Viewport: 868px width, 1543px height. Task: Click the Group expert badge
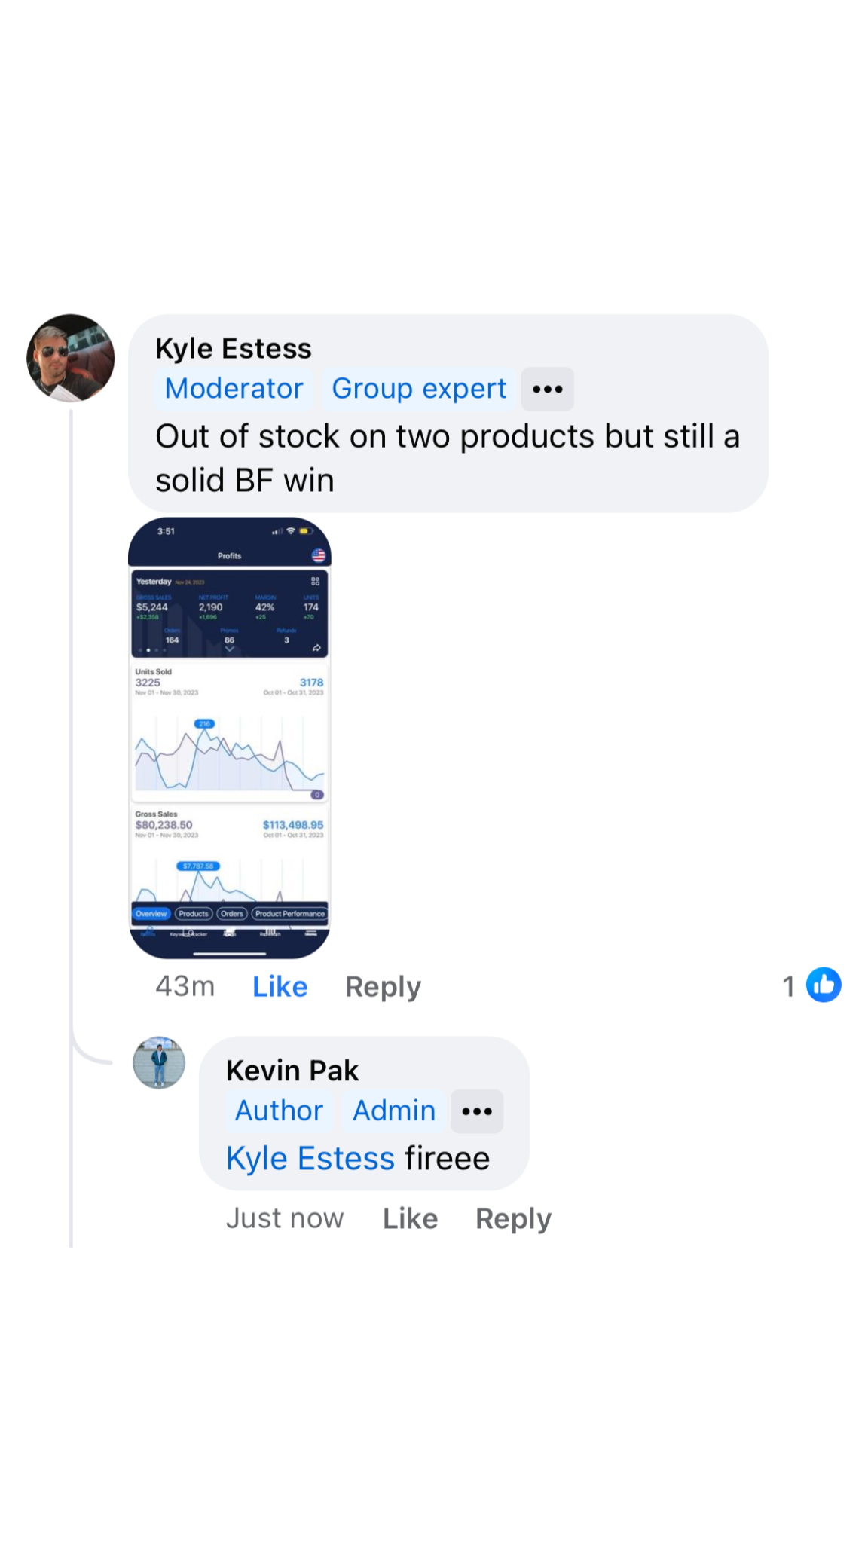click(419, 389)
